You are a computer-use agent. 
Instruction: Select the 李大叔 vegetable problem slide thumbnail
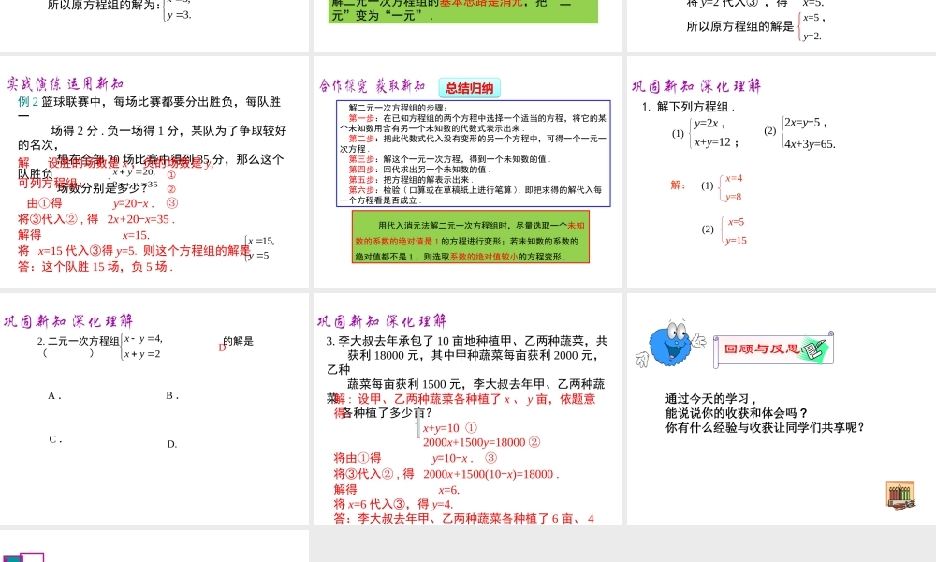point(468,408)
